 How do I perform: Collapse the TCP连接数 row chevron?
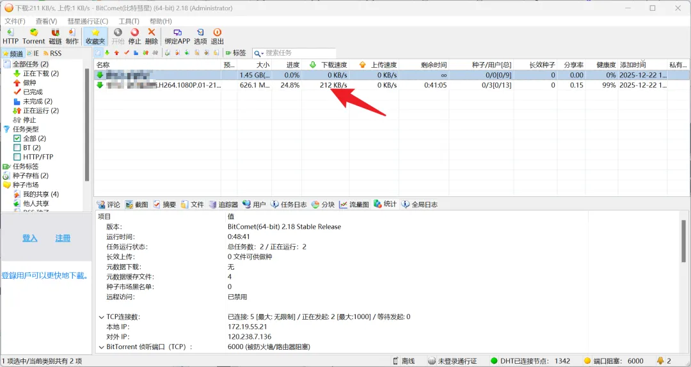(101, 316)
